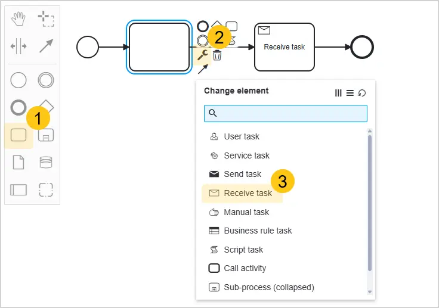The image size is (439, 308).
Task: Toggle sequential multi-instance marker
Action: pos(350,93)
